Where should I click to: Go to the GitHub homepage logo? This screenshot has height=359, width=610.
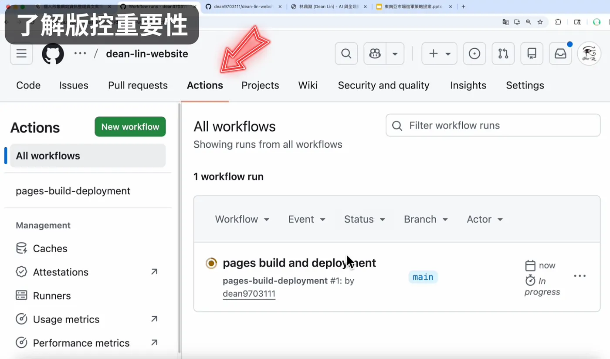53,54
